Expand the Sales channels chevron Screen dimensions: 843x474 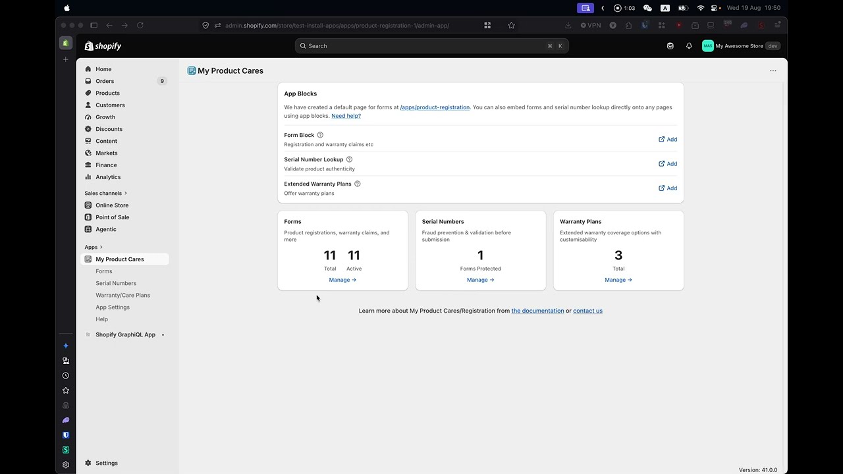point(126,193)
